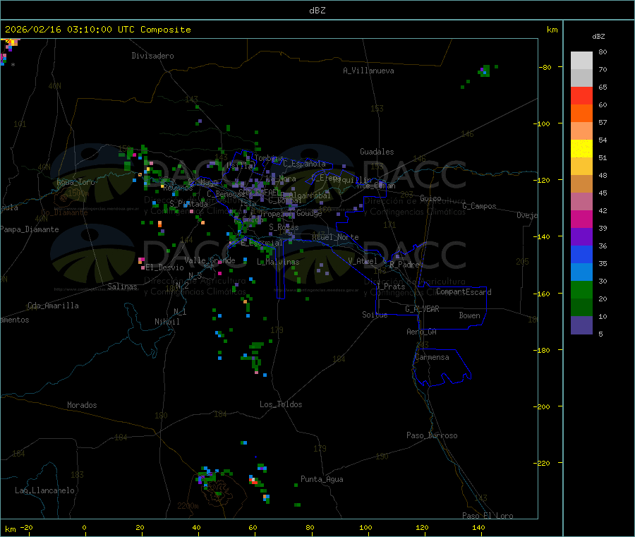The width and height of the screenshot is (635, 537).
Task: Click the 'Cda_Amarilla' label
Action: pyautogui.click(x=53, y=306)
